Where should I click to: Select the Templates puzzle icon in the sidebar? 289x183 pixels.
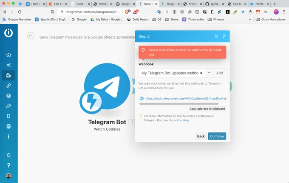[8, 75]
